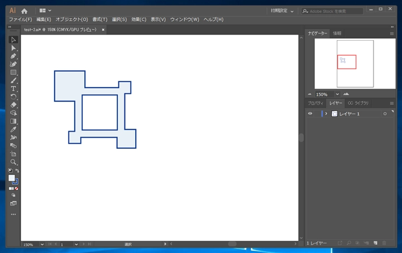Click the Home icon
402x253 pixels.
pos(25,11)
